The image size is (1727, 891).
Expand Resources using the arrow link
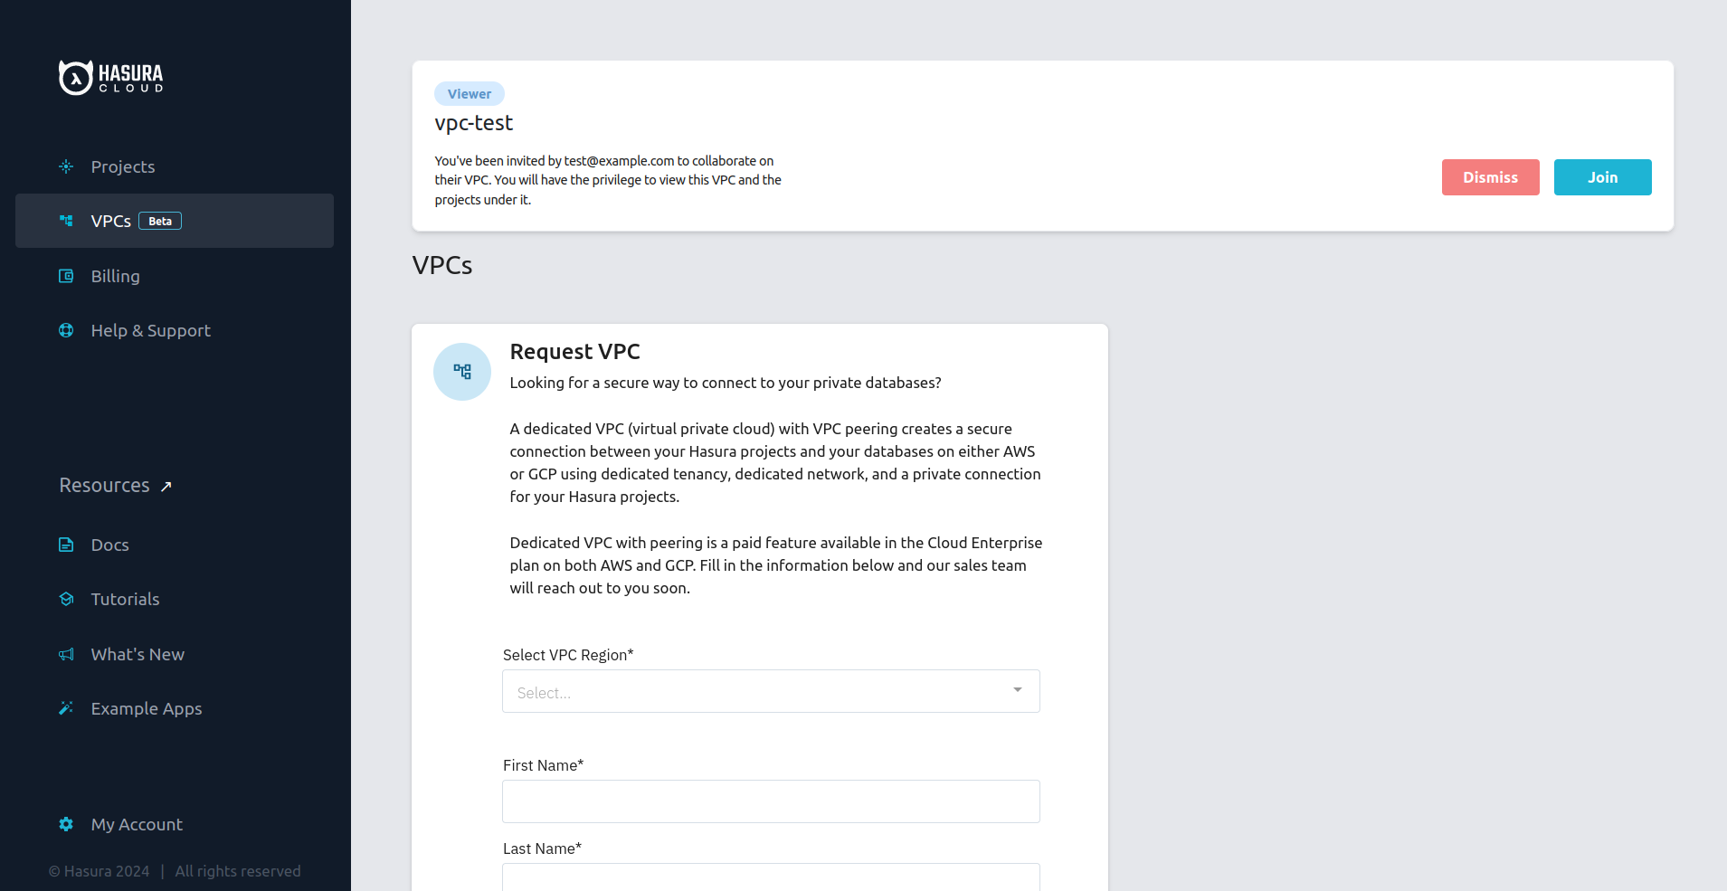(x=166, y=485)
